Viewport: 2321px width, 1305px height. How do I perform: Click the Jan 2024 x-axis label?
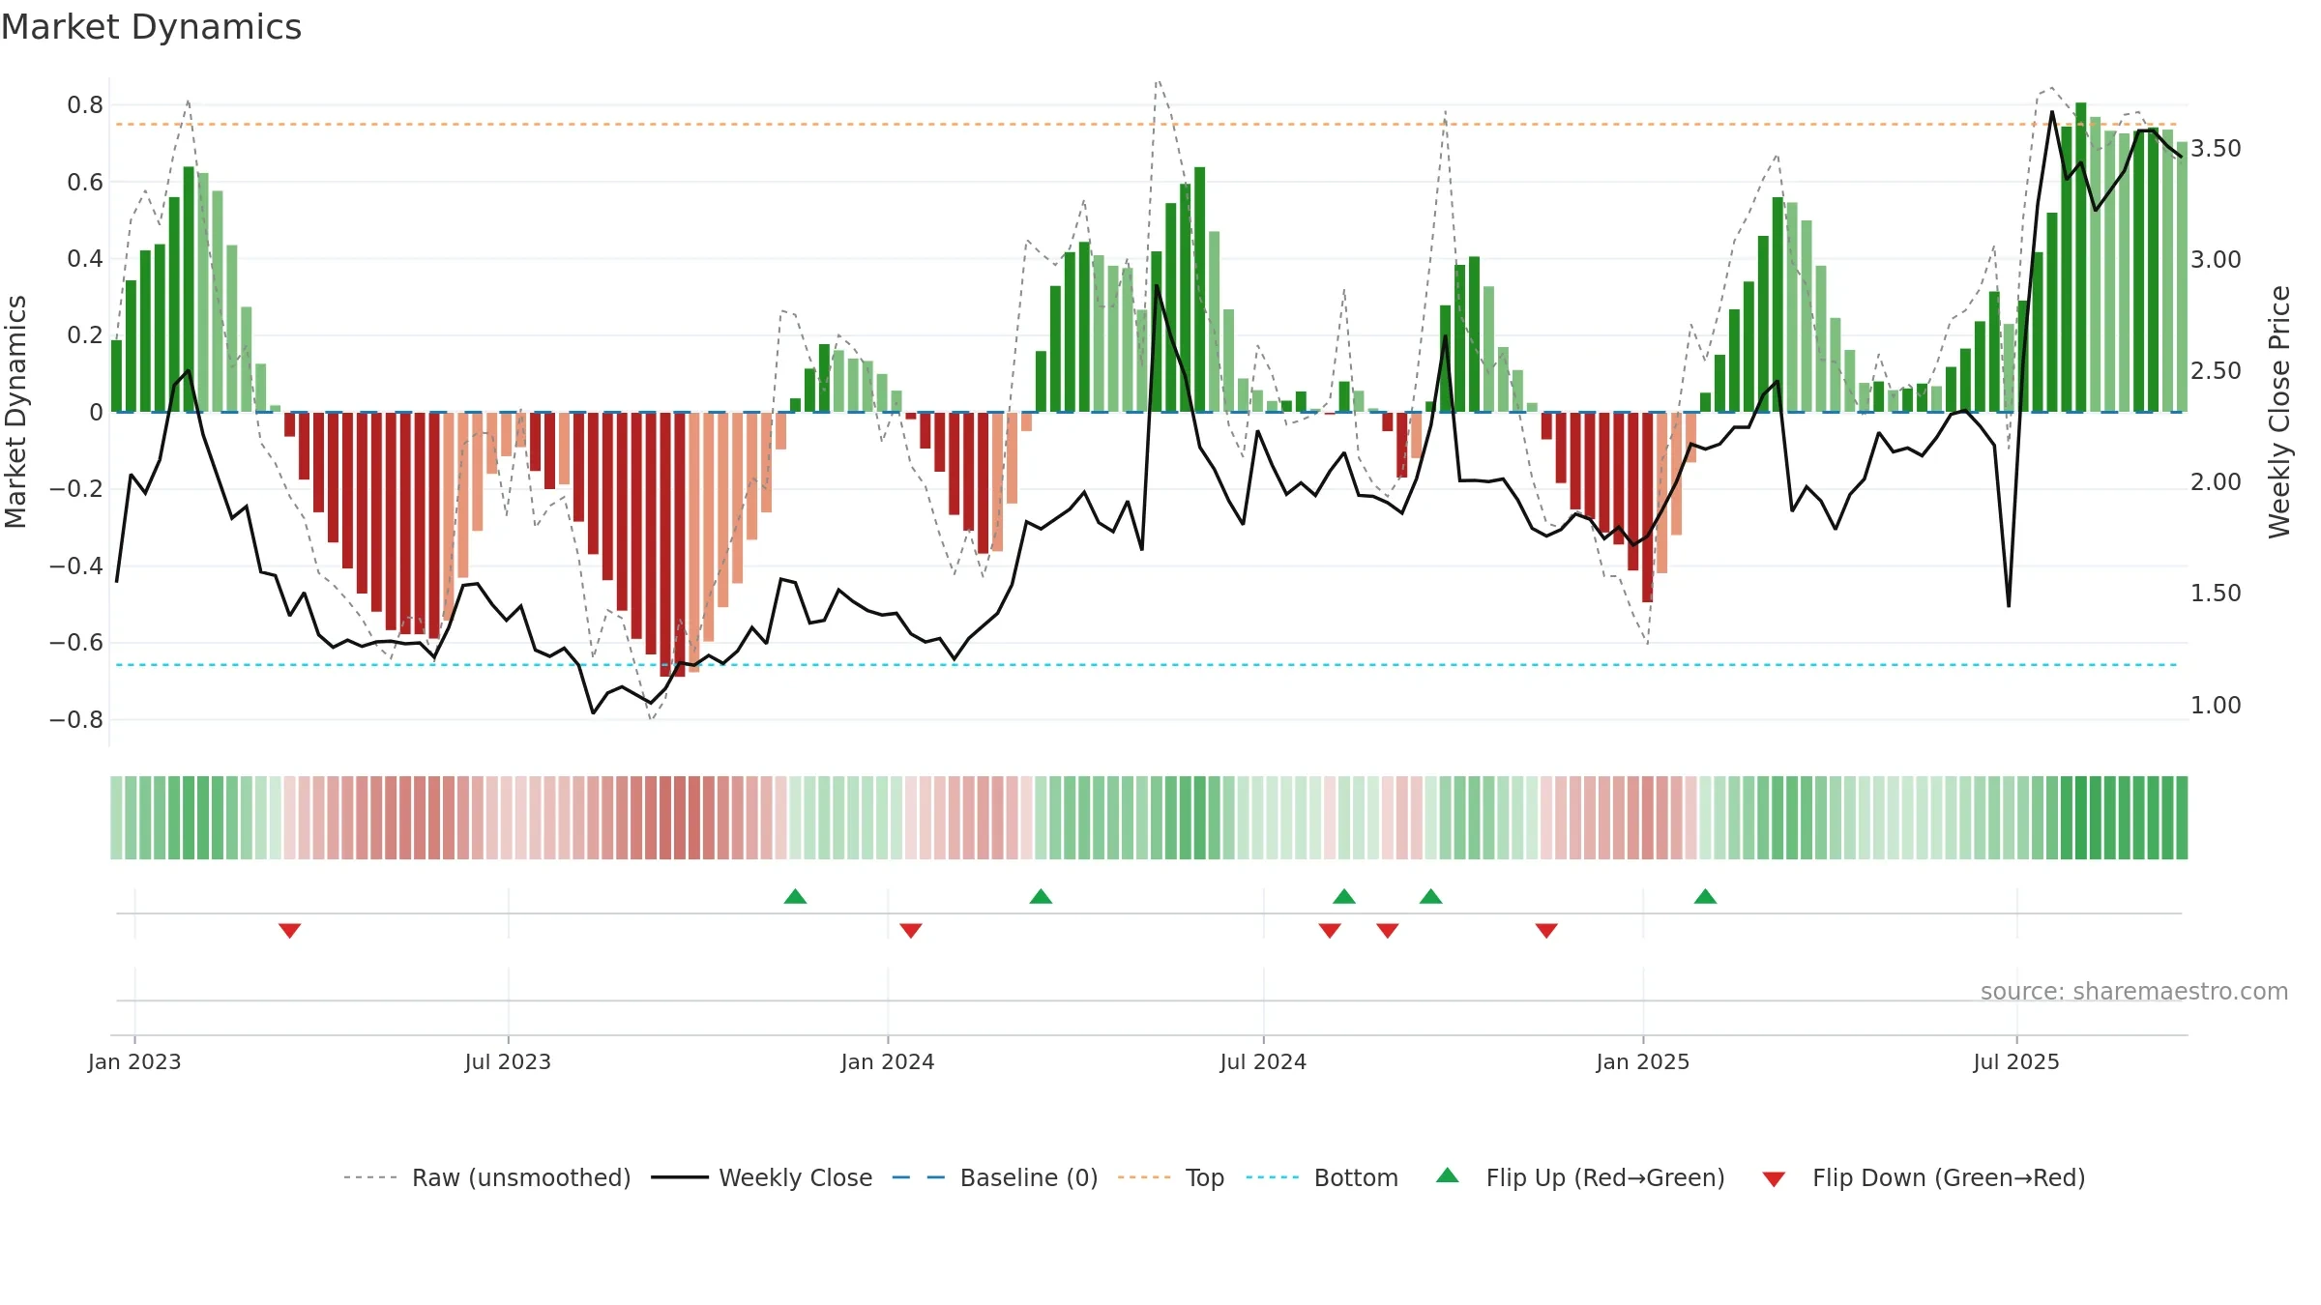tap(888, 1061)
